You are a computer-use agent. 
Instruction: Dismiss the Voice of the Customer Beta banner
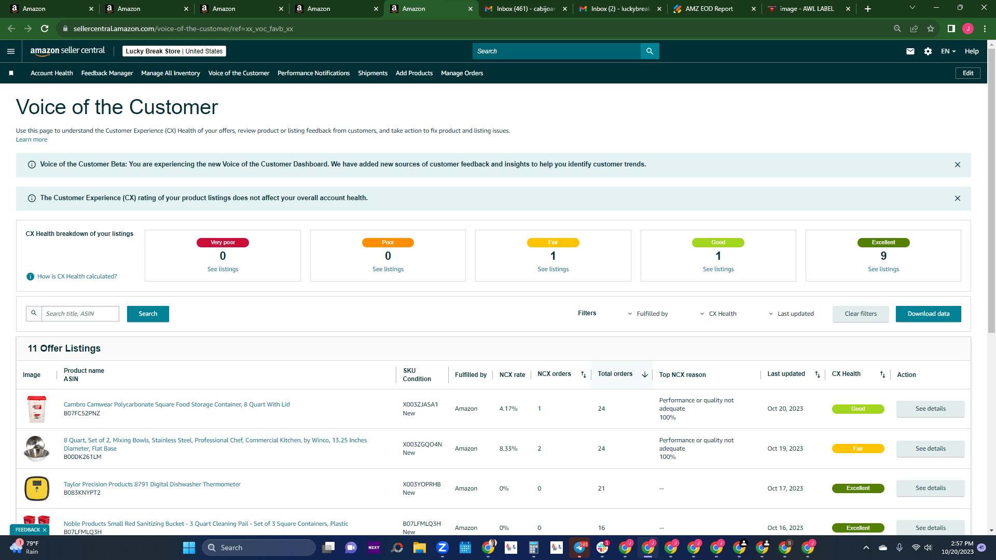(x=958, y=165)
